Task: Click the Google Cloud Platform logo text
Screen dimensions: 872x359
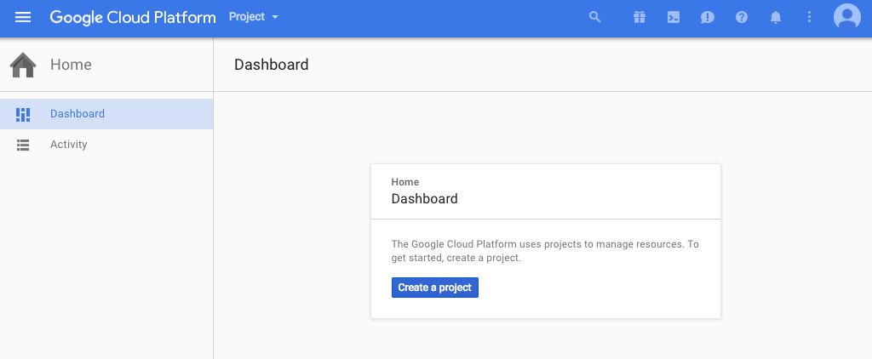Action: click(x=133, y=18)
